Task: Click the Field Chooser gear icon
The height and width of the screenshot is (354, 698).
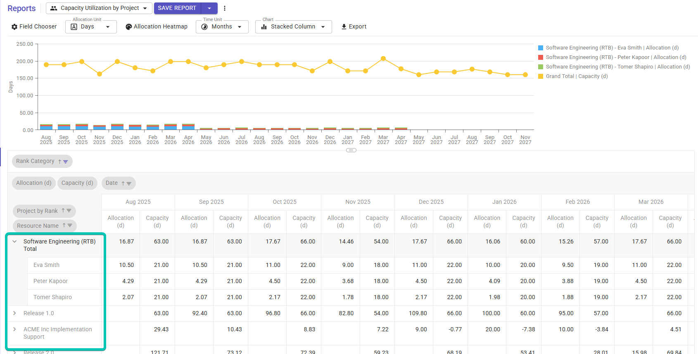Action: pyautogui.click(x=14, y=27)
